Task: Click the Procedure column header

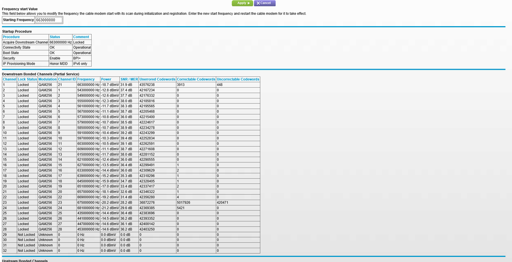Action: pyautogui.click(x=11, y=37)
